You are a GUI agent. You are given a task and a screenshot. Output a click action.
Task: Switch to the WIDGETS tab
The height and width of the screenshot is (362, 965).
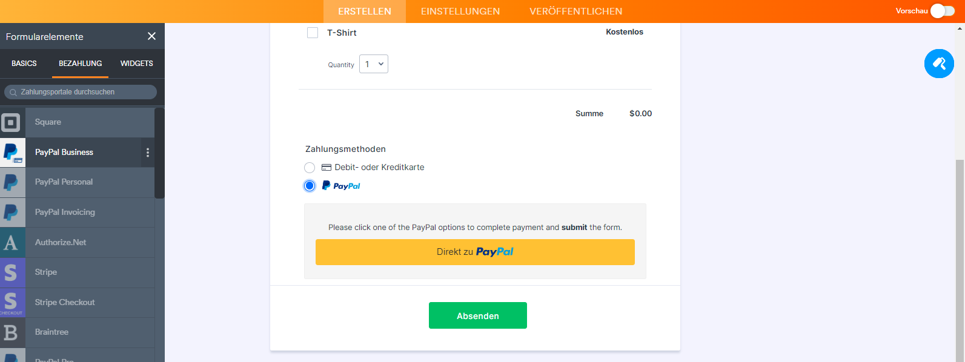tap(136, 64)
